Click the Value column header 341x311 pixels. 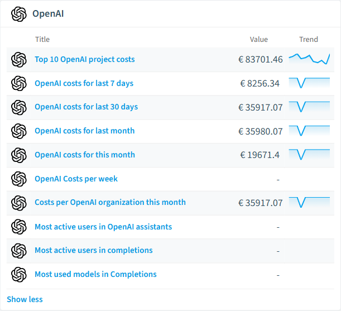click(x=259, y=40)
